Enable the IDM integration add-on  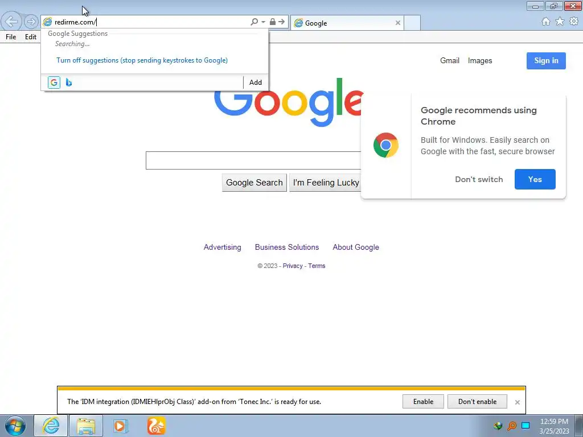pyautogui.click(x=423, y=402)
